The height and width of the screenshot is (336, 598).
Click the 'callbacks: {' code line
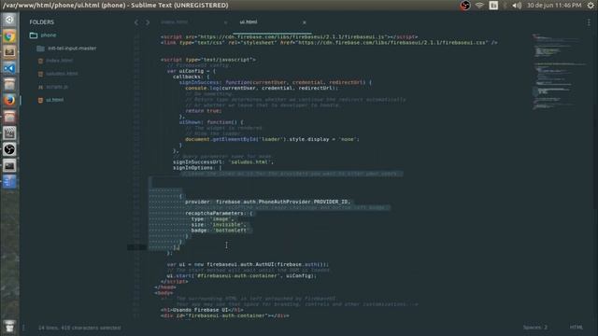coord(191,77)
